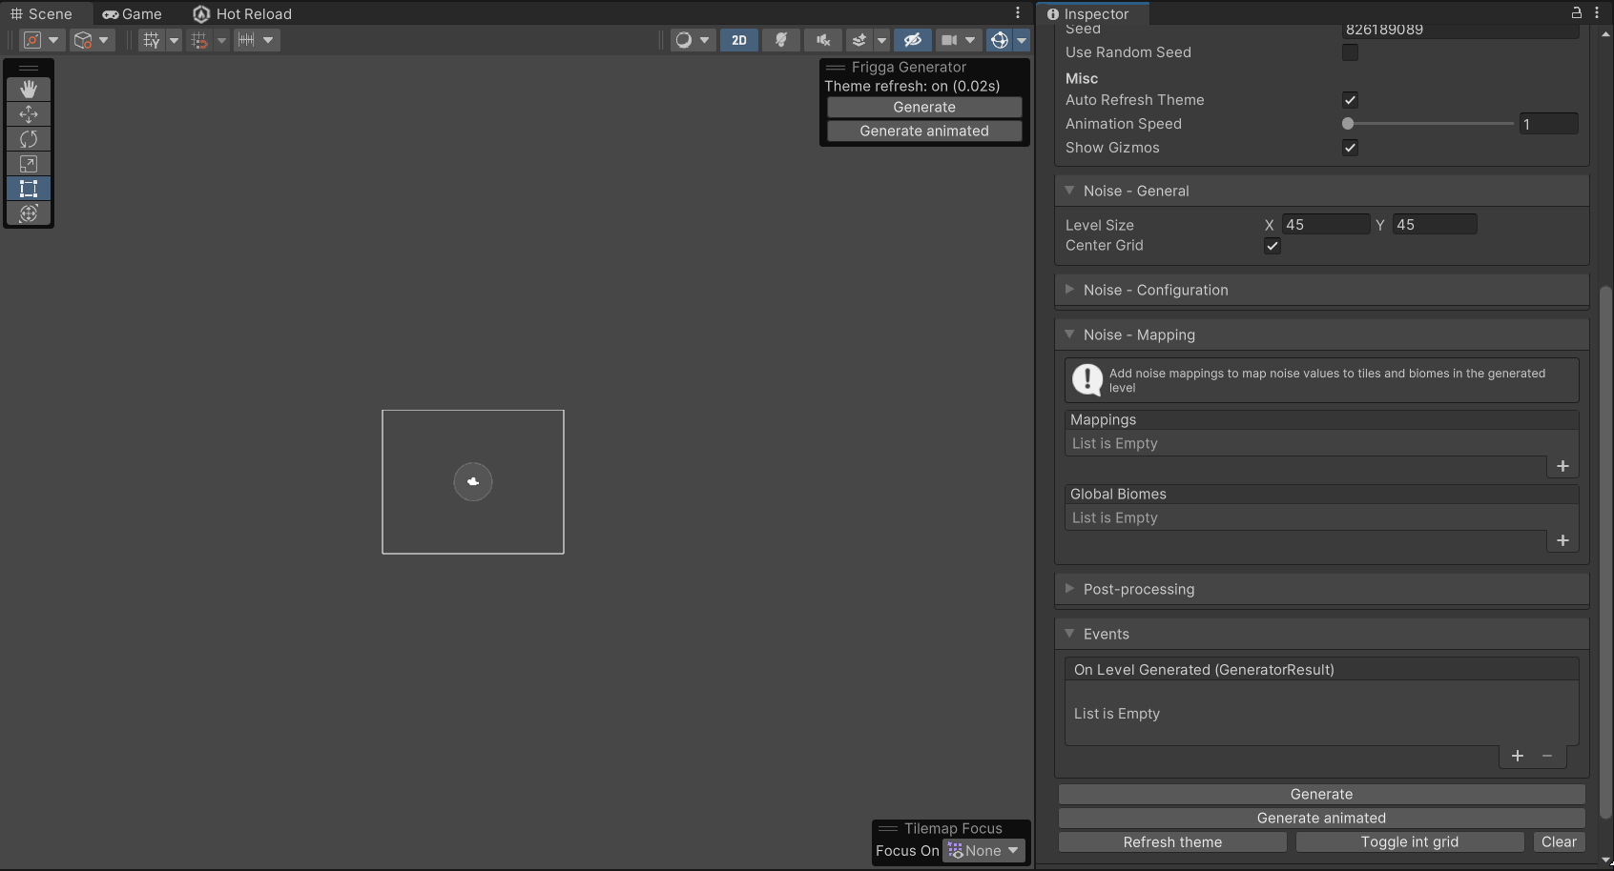The height and width of the screenshot is (871, 1614).
Task: Select the Transform tool
Action: point(29,213)
